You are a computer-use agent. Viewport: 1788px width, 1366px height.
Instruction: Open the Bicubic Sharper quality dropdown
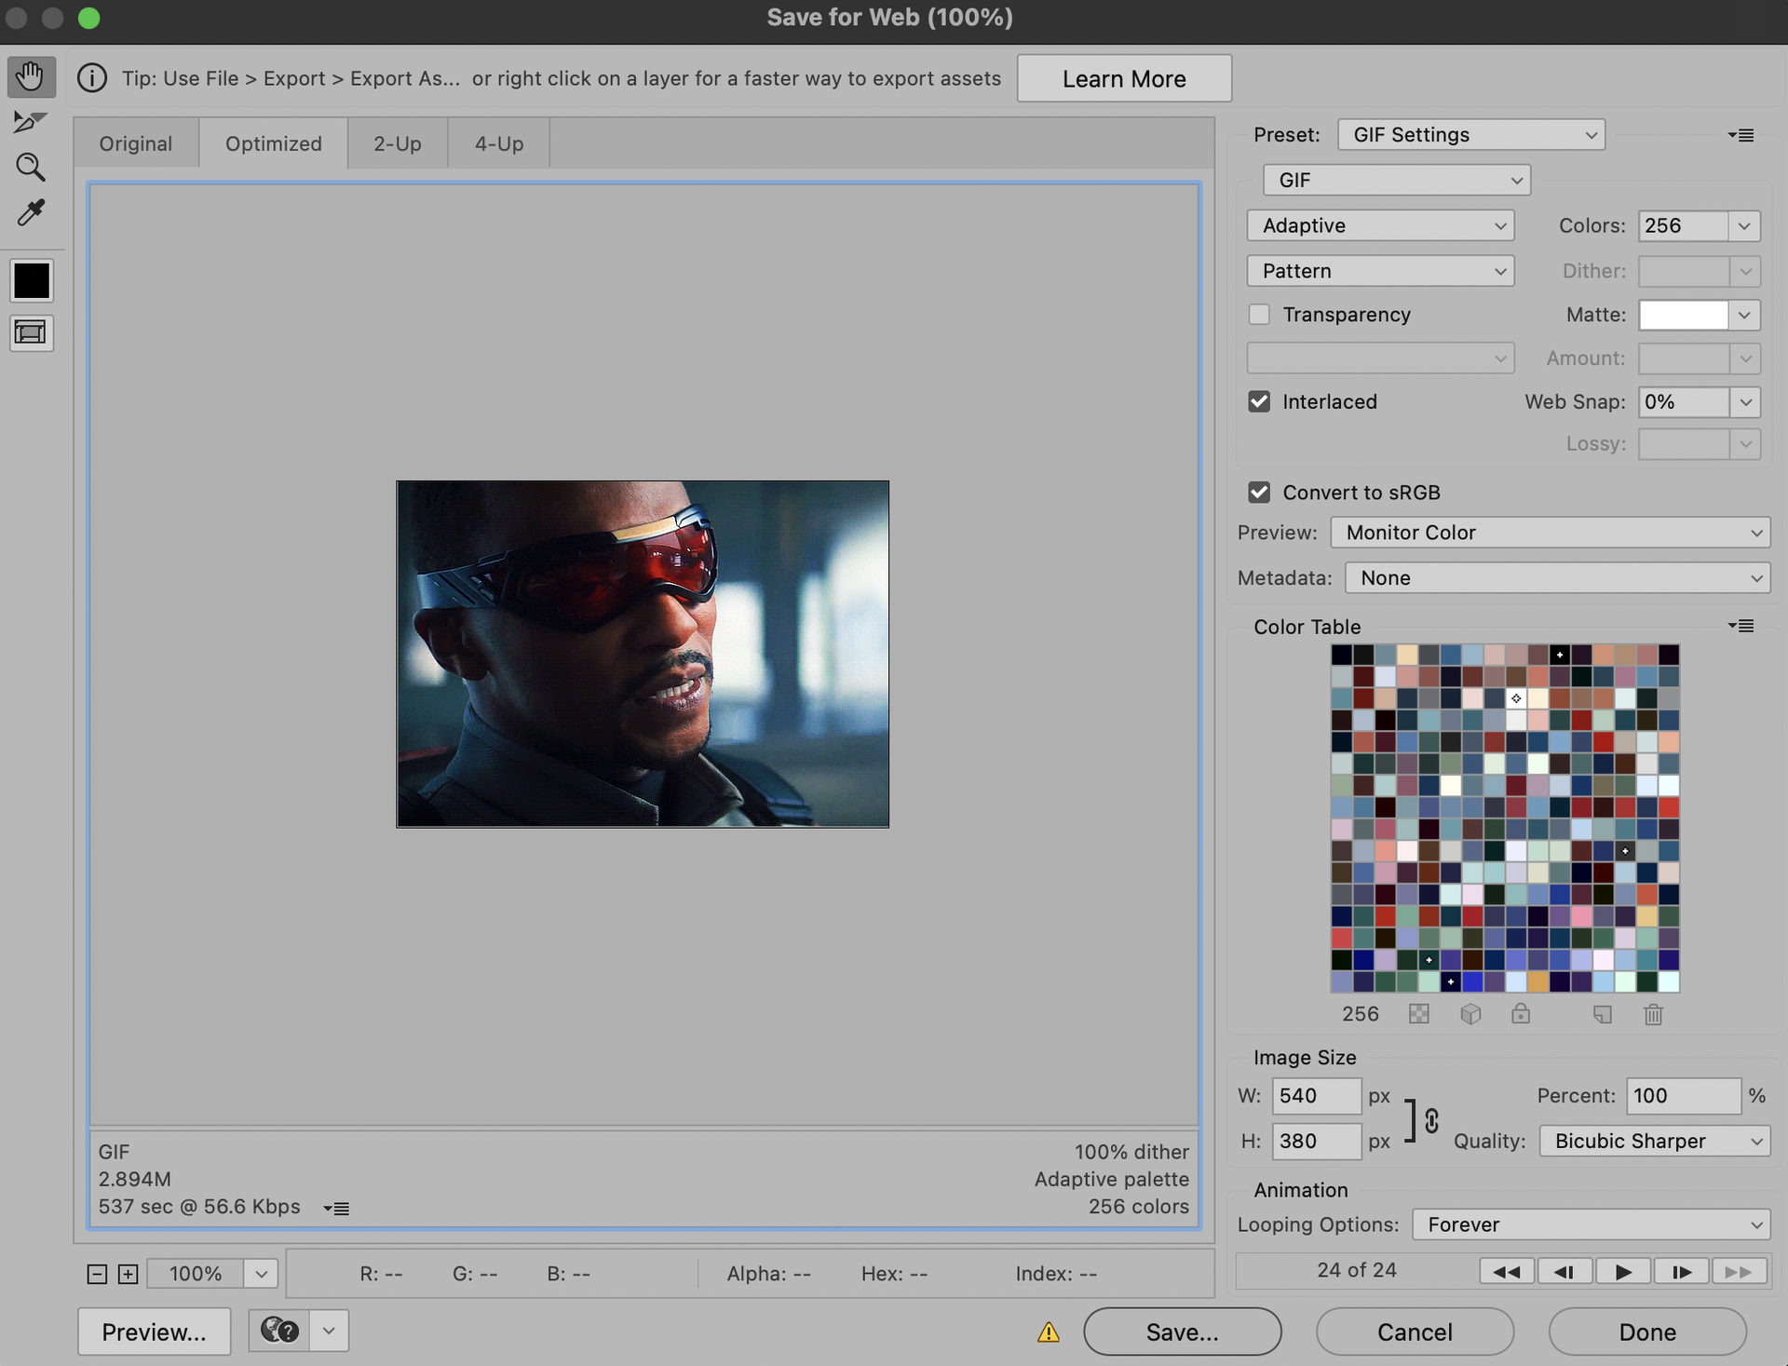tap(1655, 1142)
